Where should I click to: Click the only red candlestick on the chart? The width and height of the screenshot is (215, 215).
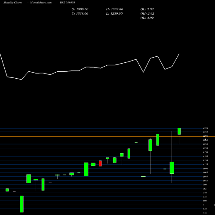[100, 163]
